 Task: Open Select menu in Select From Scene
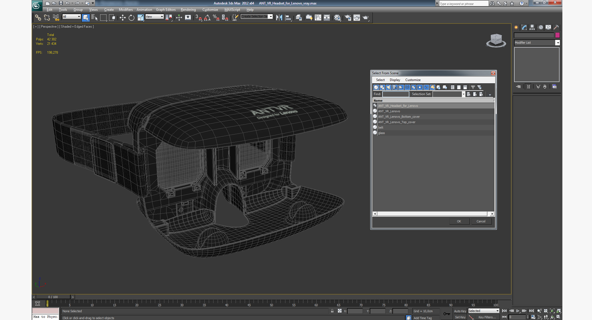[x=380, y=80]
